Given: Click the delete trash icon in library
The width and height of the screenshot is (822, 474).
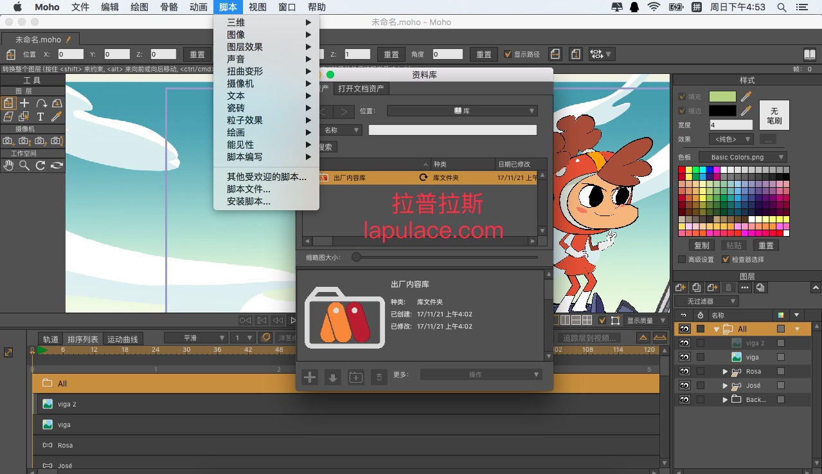Looking at the screenshot, I should [x=379, y=378].
